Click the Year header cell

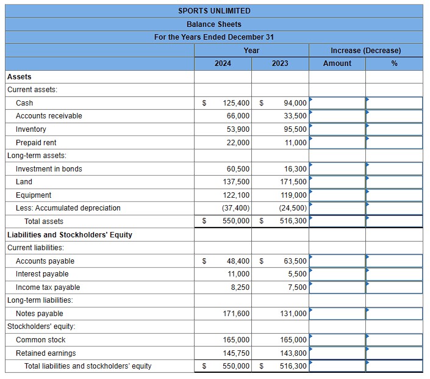[x=251, y=51]
